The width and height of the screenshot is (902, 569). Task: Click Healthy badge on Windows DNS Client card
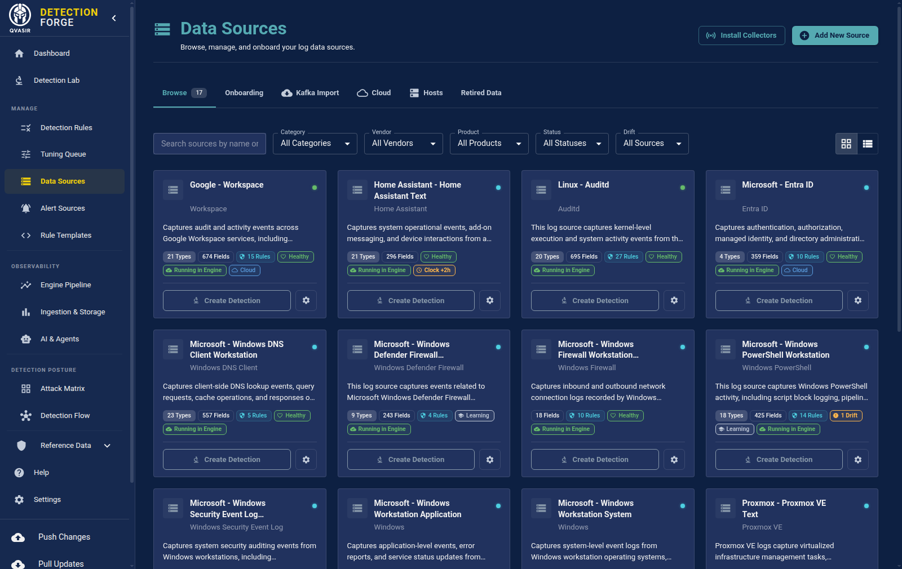(292, 416)
